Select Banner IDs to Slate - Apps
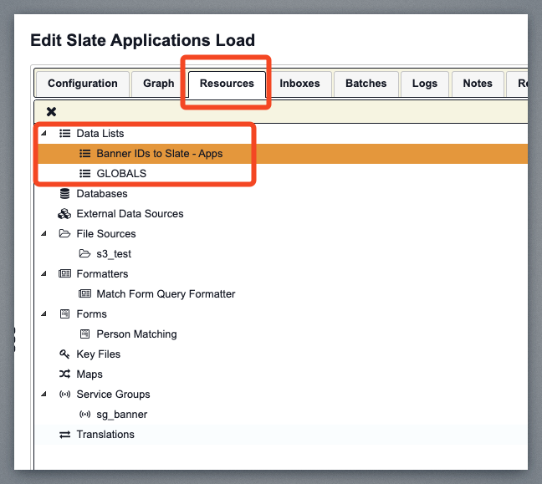This screenshot has width=542, height=484. click(x=160, y=153)
